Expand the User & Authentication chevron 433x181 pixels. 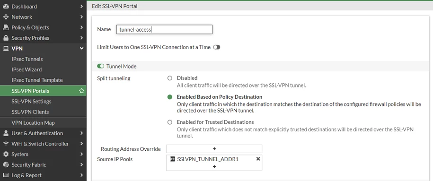[81, 133]
